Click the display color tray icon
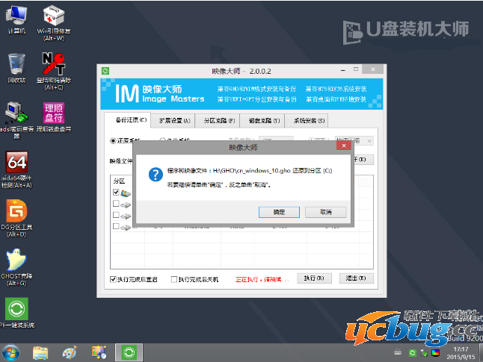 [435, 353]
